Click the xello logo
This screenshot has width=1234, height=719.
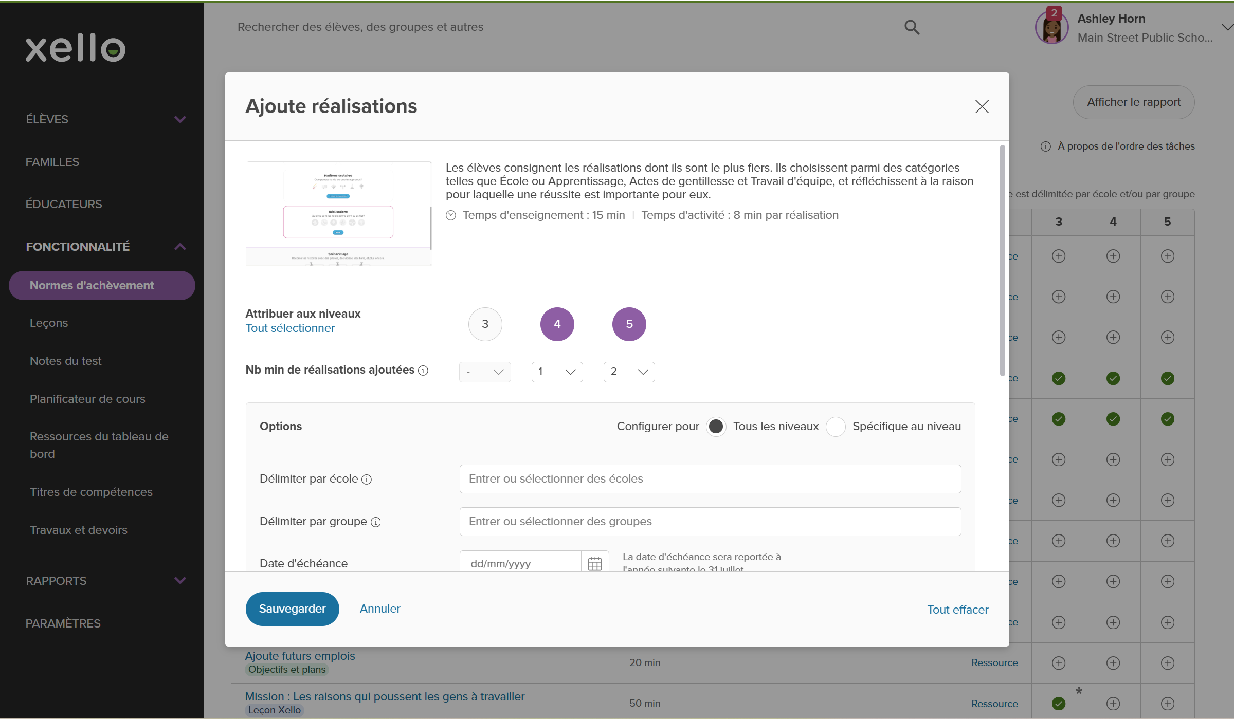tap(76, 48)
